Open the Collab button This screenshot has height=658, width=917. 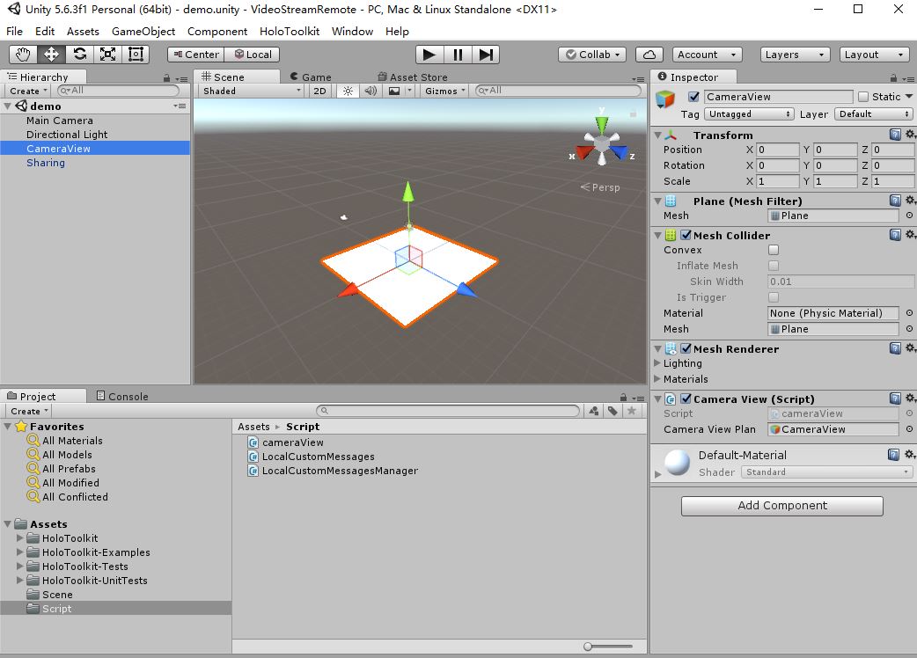point(592,55)
